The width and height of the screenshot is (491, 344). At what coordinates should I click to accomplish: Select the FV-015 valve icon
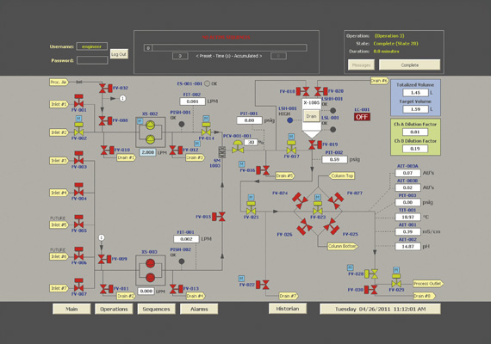click(219, 217)
